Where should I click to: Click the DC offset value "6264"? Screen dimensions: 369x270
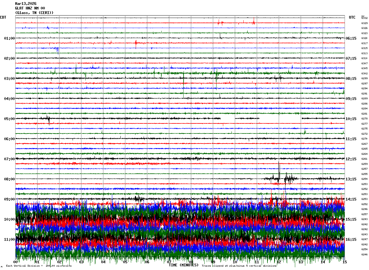[364, 154]
